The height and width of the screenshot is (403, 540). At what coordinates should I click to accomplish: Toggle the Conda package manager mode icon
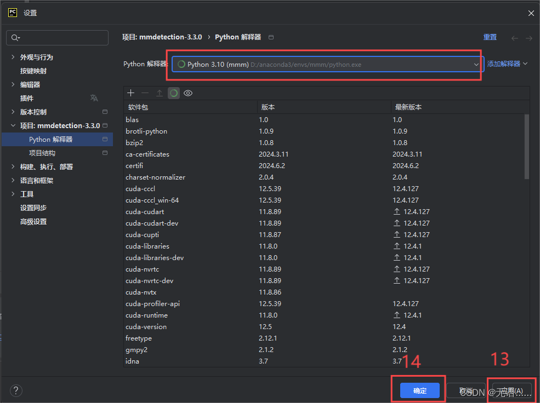point(173,93)
